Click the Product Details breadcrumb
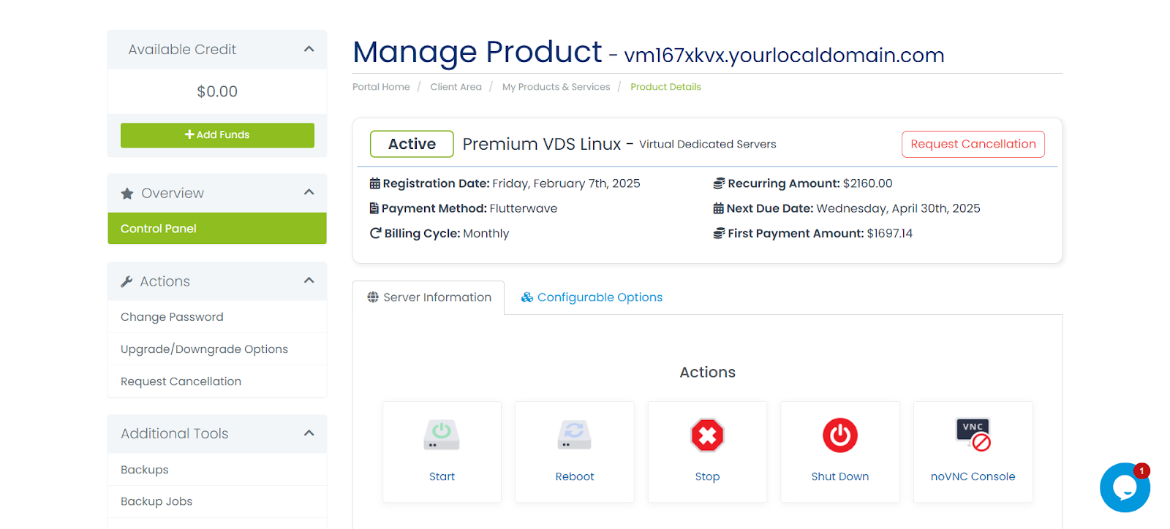This screenshot has width=1170, height=529. coord(665,87)
